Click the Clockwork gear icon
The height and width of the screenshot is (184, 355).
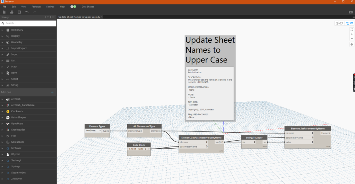(x=8, y=111)
